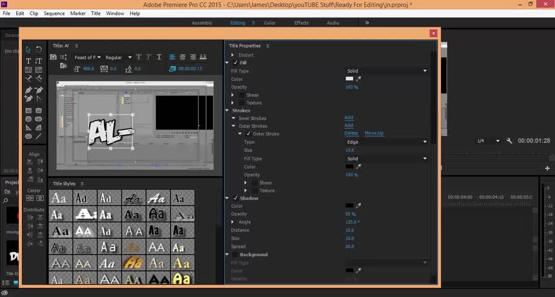This screenshot has width=555, height=297.
Task: Select the Vertical Path Type tool
Action: point(38,78)
